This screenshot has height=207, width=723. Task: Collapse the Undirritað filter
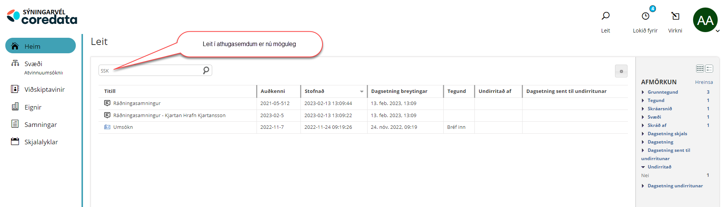659,167
